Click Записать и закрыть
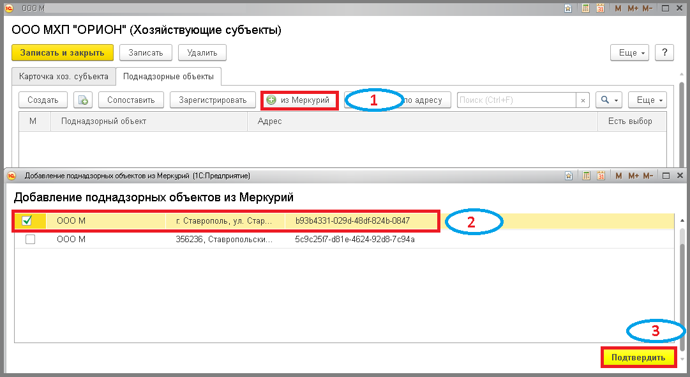The height and width of the screenshot is (377, 690). click(x=63, y=52)
